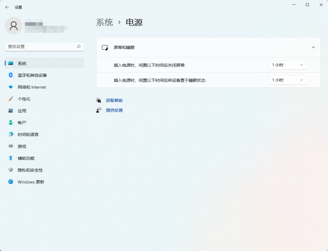Click the 隐私和安全性 shield icon

[11, 170]
